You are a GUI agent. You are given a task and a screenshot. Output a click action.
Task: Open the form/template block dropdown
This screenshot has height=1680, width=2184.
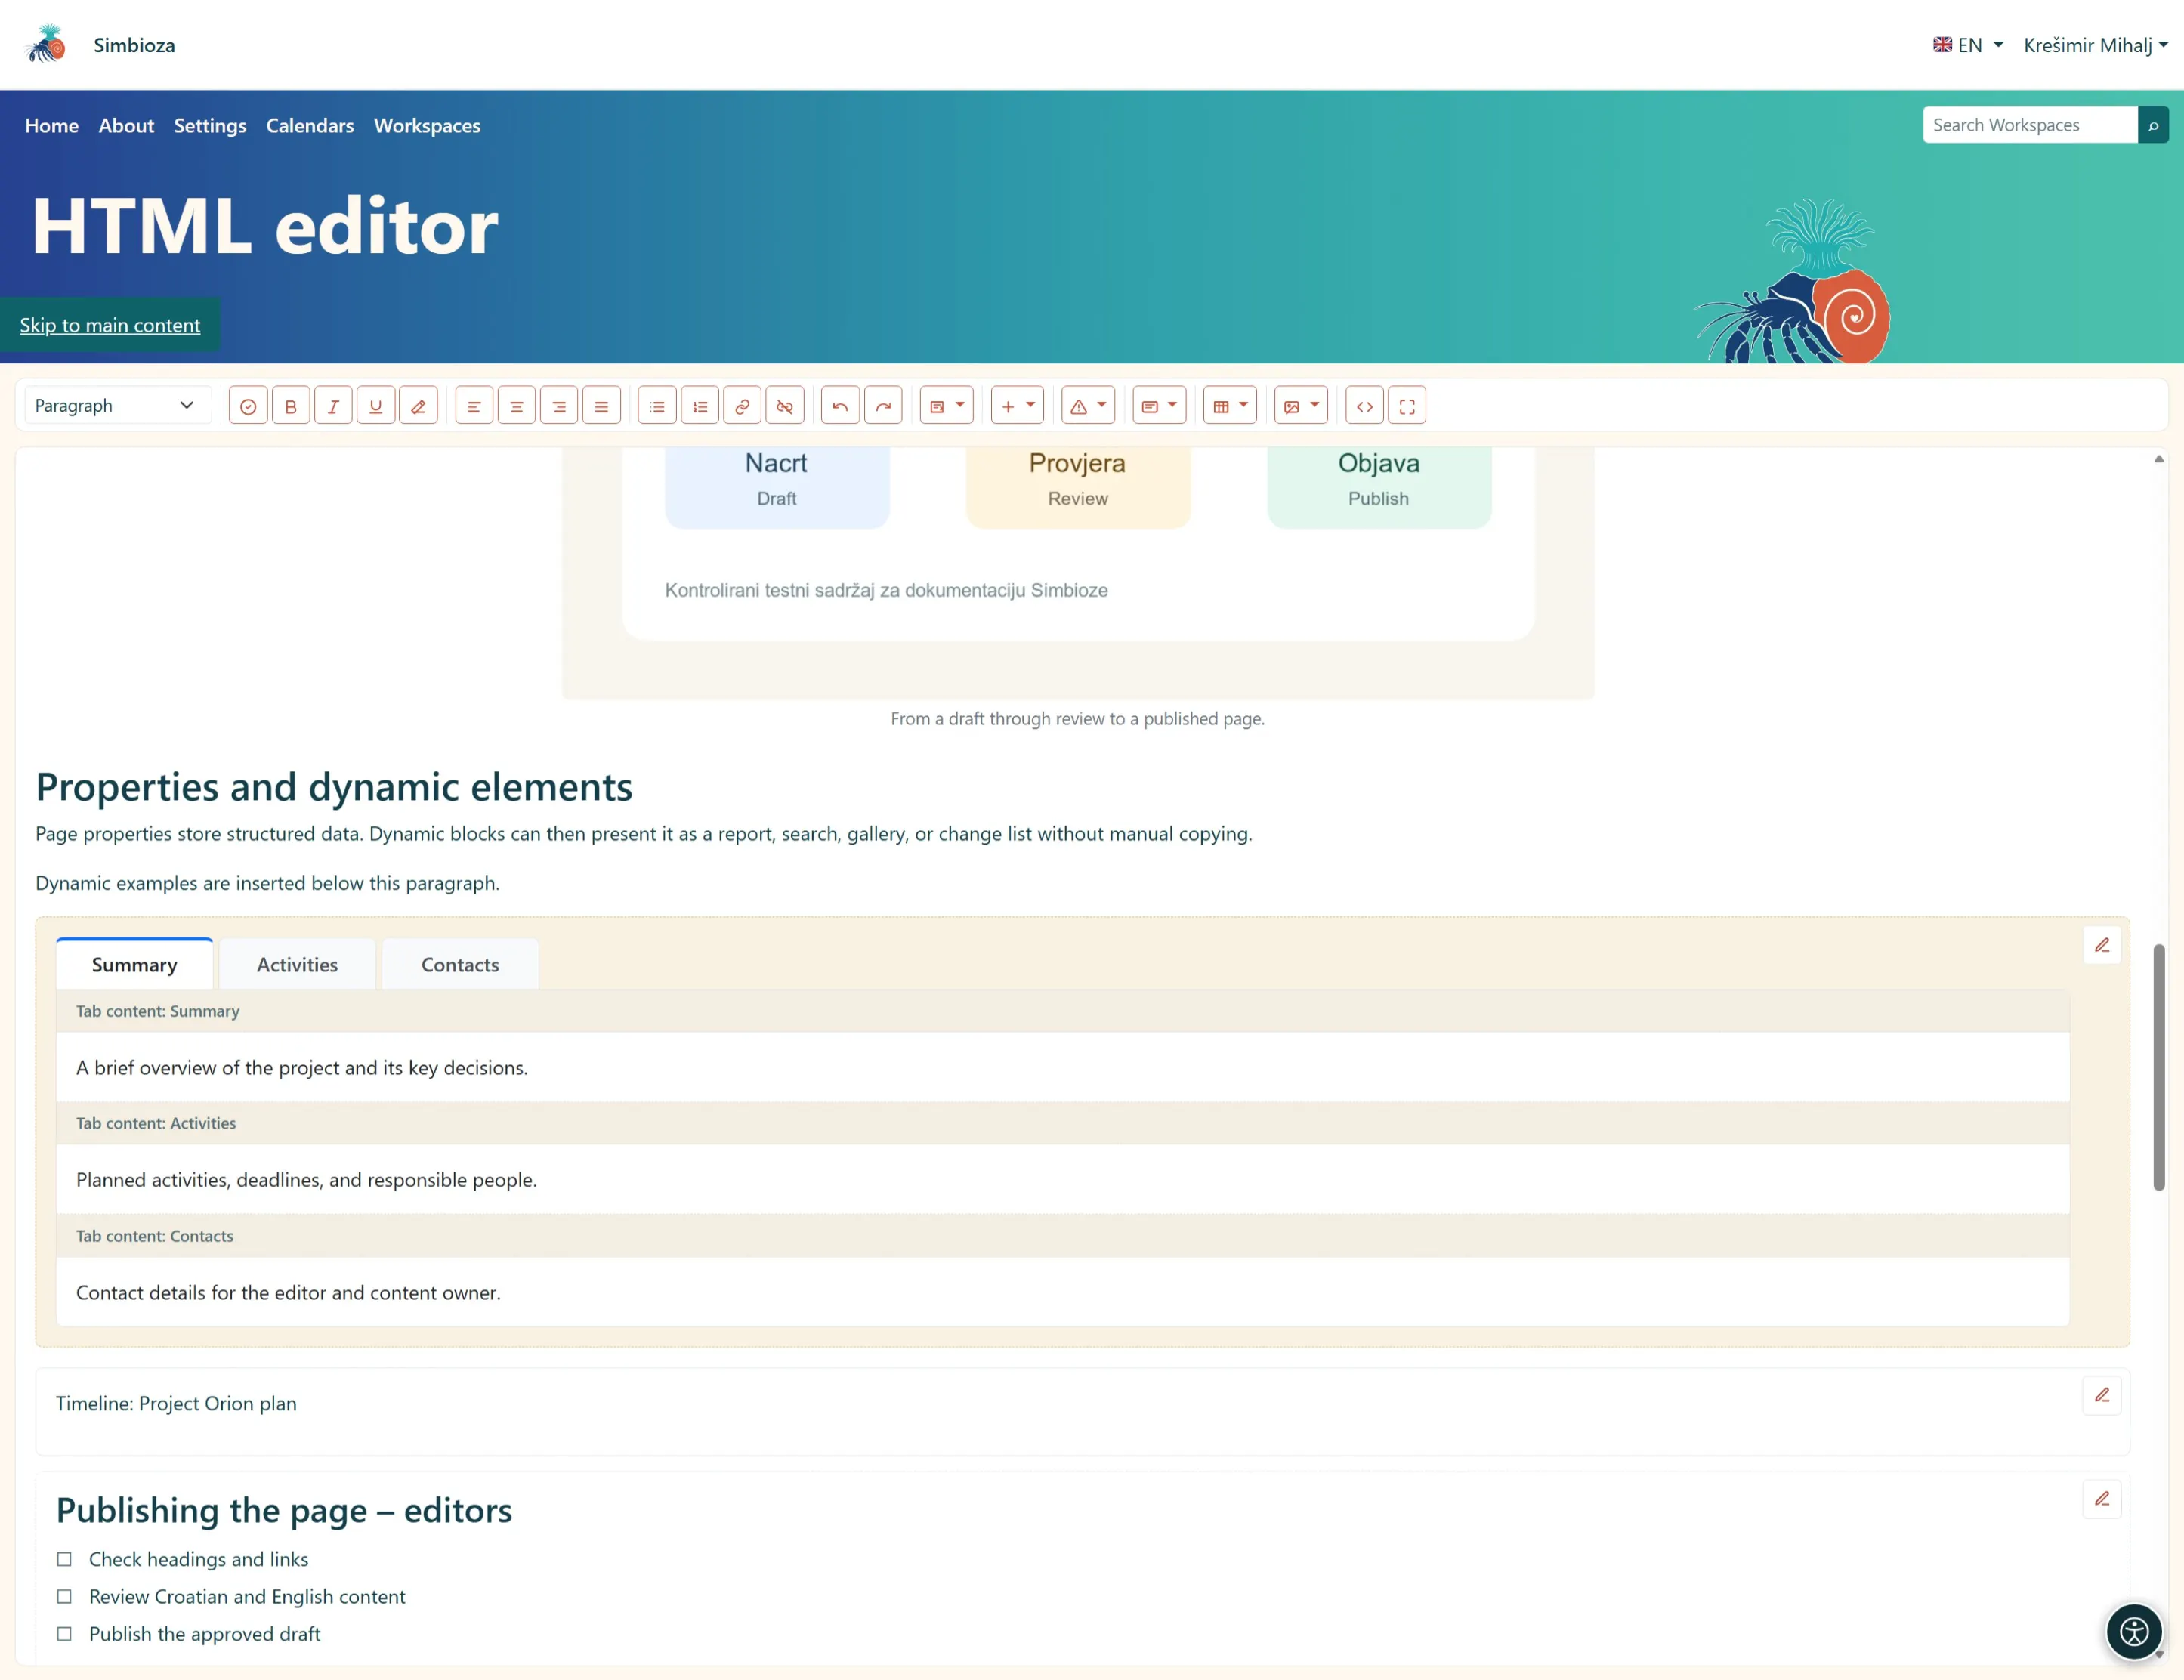click(946, 406)
